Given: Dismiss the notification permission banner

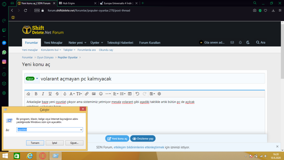Looking at the screenshot, I should (277, 146).
